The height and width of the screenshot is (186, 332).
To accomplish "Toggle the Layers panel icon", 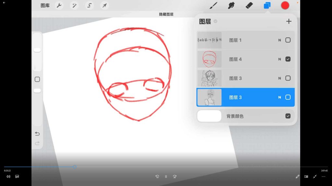I will click(267, 5).
